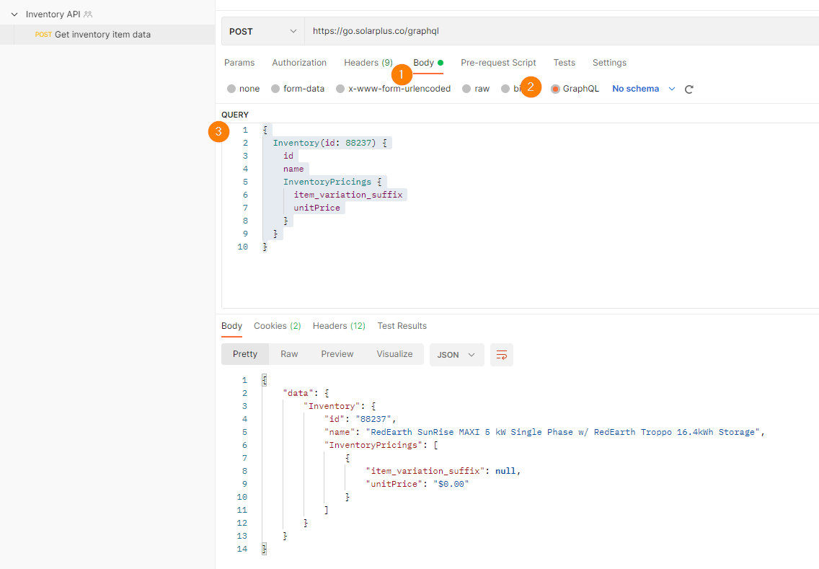Open Get inventory item data request
This screenshot has width=819, height=569.
pyautogui.click(x=102, y=35)
